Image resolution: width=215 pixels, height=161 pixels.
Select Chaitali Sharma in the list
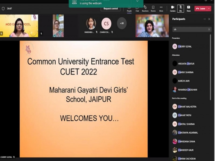(x=191, y=124)
